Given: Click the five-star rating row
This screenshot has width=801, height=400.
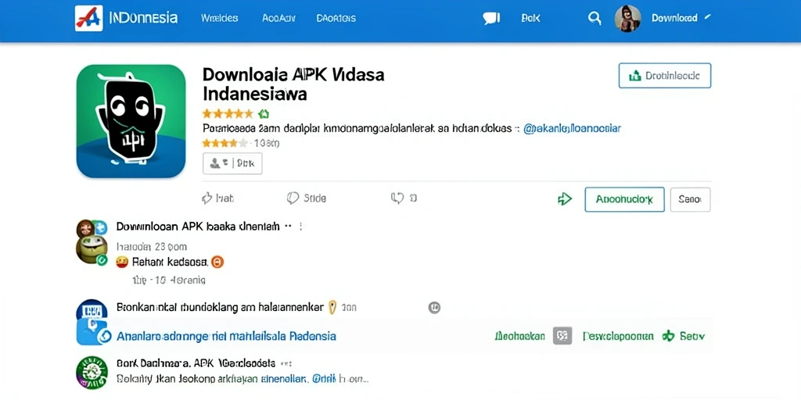Looking at the screenshot, I should (x=228, y=114).
